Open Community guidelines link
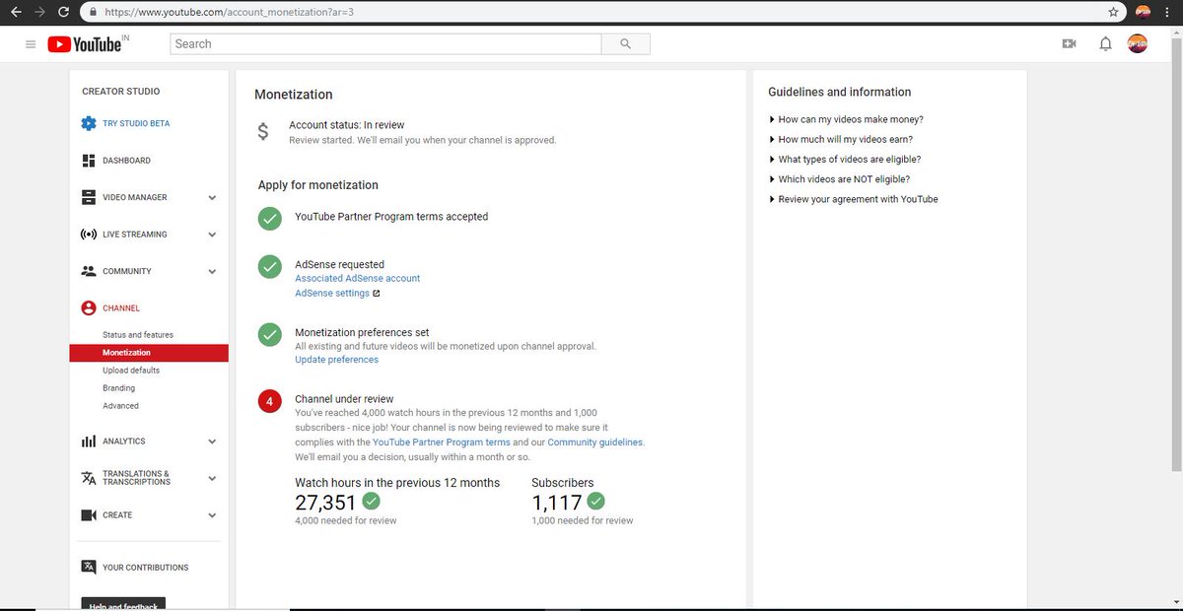Viewport: 1183px width, 611px height. (x=595, y=442)
